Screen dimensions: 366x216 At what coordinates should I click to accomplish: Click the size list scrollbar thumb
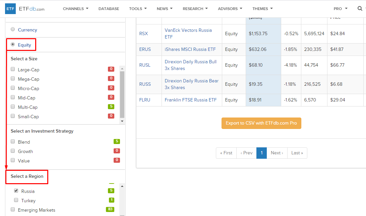tap(122, 94)
